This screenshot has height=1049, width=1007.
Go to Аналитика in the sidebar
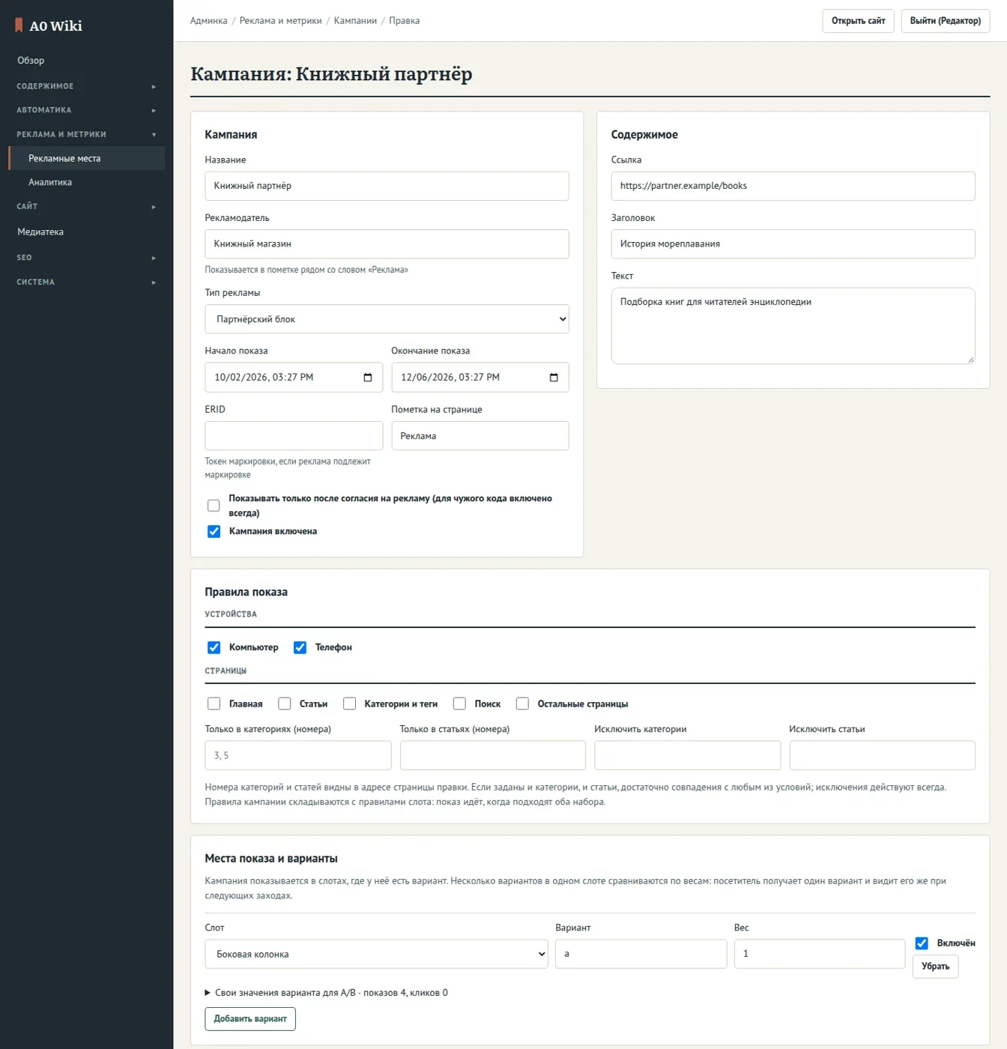(86, 182)
